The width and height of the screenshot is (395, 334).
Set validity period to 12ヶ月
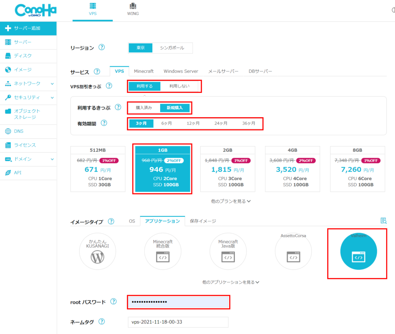pyautogui.click(x=193, y=123)
